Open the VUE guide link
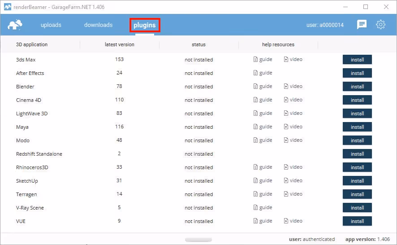 pos(263,221)
